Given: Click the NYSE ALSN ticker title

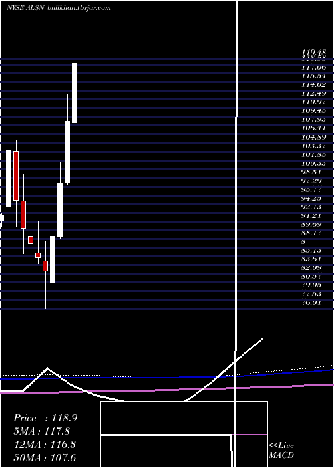Looking at the screenshot, I should tap(25, 8).
